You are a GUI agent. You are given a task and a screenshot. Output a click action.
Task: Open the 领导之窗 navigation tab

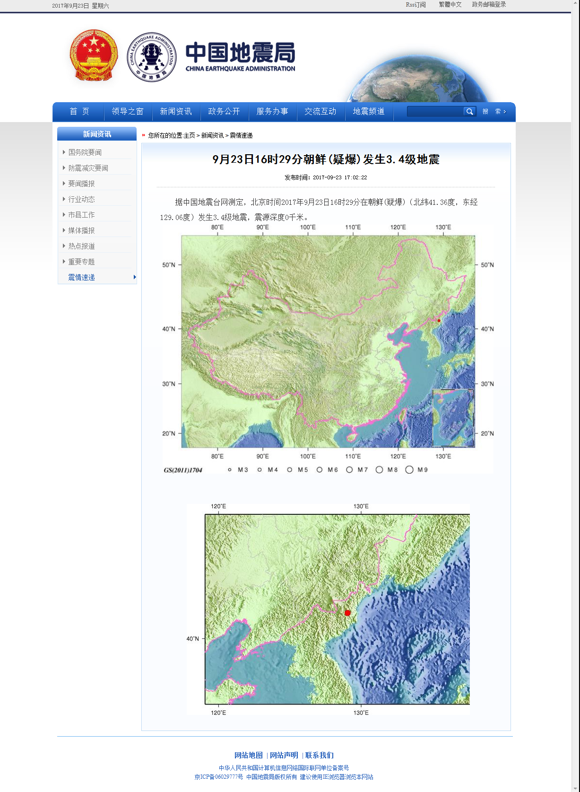pyautogui.click(x=128, y=112)
